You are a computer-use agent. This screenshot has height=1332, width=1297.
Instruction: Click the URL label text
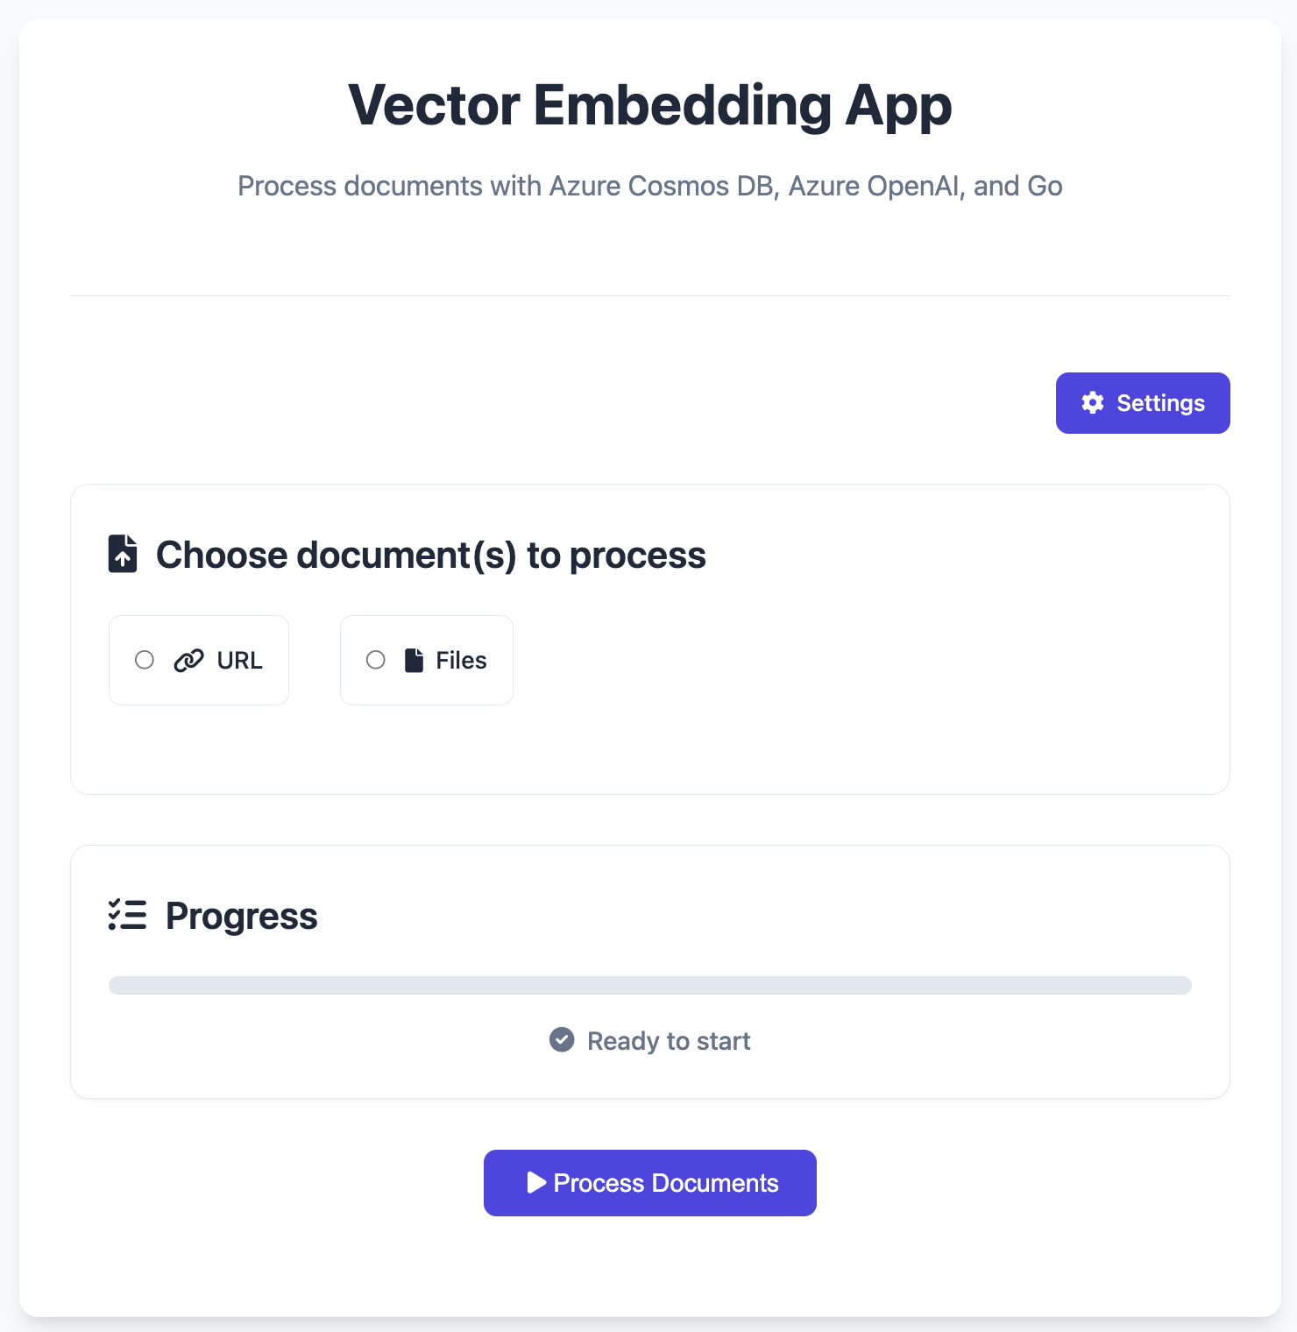240,661
